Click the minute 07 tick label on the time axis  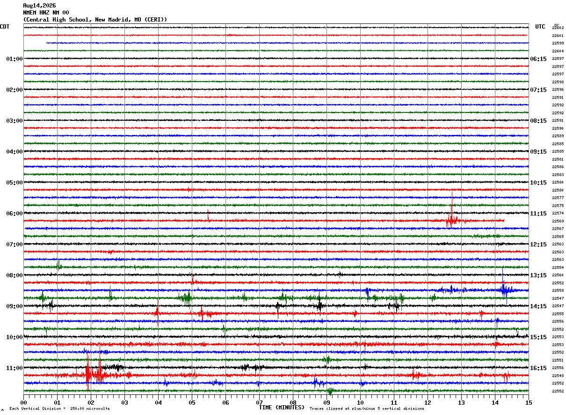259,402
